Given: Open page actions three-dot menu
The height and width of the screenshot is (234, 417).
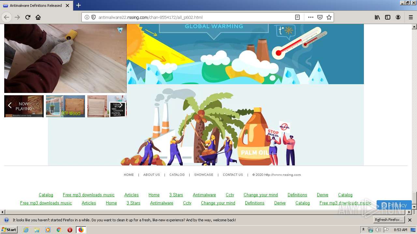Looking at the screenshot, I should coord(310,17).
